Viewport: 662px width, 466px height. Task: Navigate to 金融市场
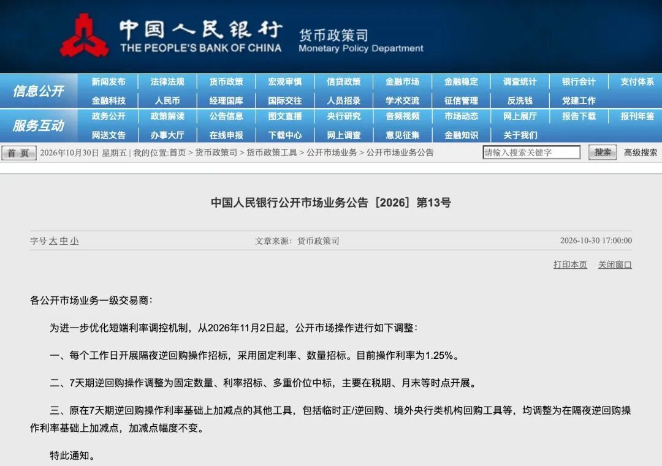coord(402,82)
